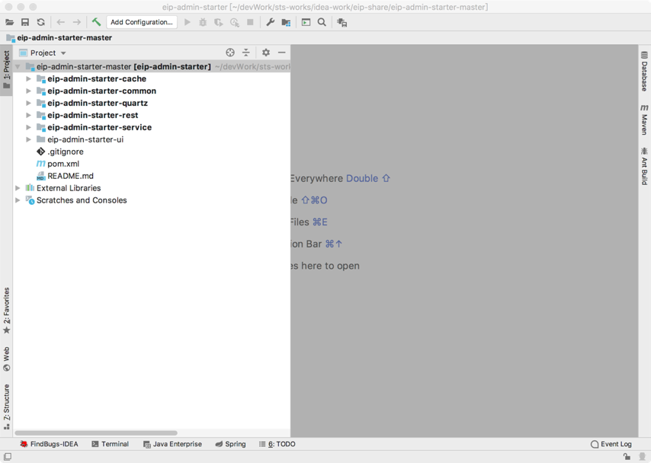Expand eip-admin-starter-rest module arrow
The height and width of the screenshot is (463, 651).
(28, 115)
